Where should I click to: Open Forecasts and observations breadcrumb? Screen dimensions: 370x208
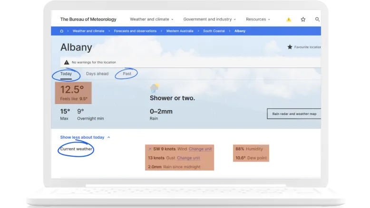coord(135,31)
